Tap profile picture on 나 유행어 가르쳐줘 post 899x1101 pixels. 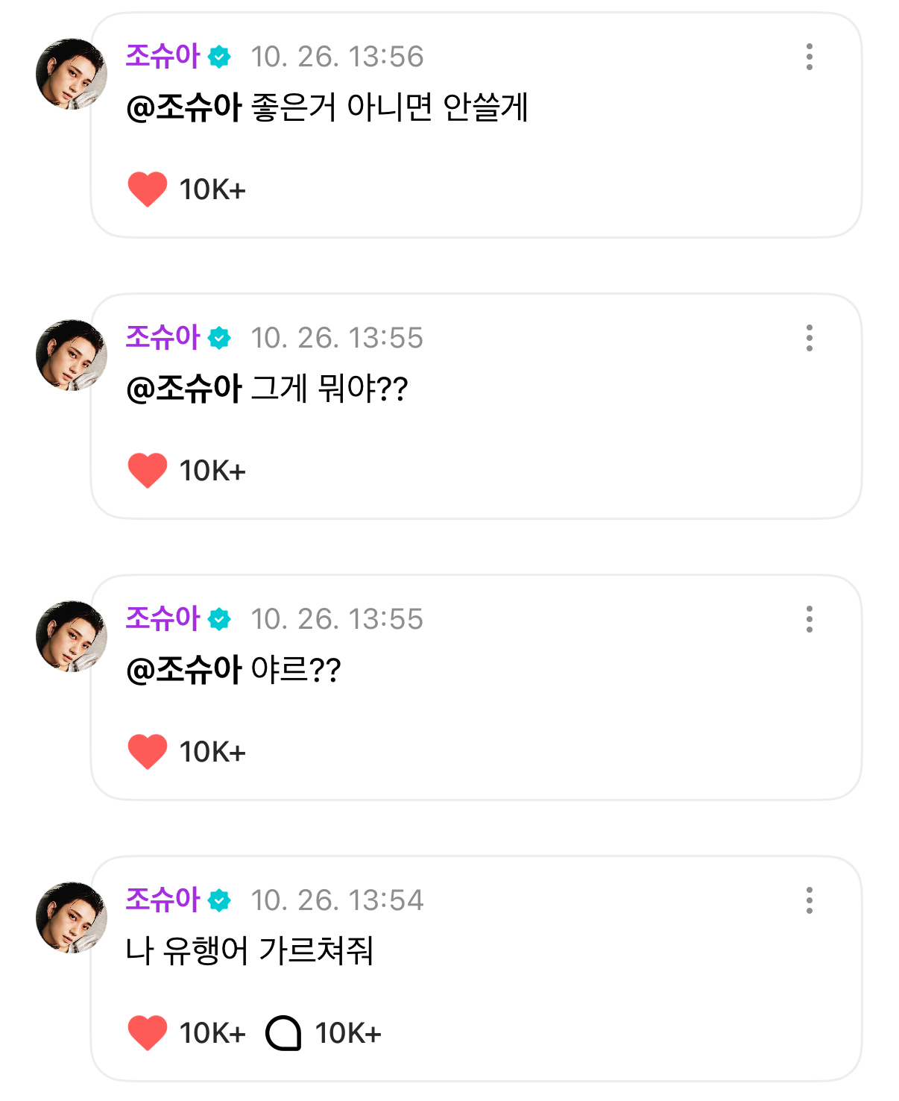click(x=72, y=917)
